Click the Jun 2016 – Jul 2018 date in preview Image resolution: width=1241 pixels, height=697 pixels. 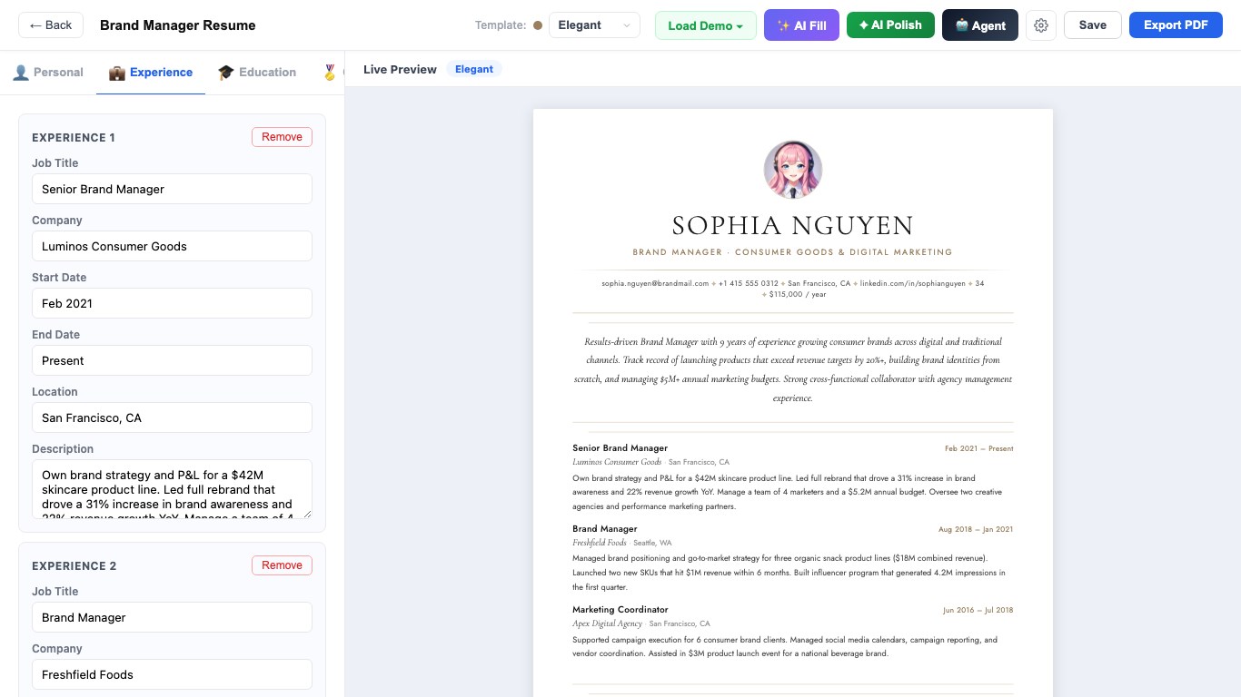click(978, 610)
